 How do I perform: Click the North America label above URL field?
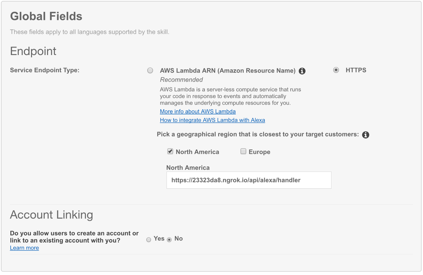188,168
